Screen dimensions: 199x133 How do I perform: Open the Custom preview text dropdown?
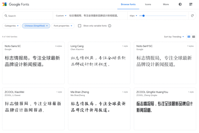coord(61,16)
